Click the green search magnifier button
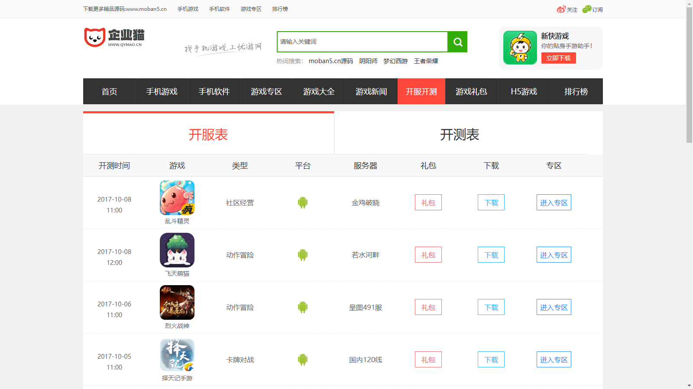This screenshot has height=389, width=693. (457, 42)
